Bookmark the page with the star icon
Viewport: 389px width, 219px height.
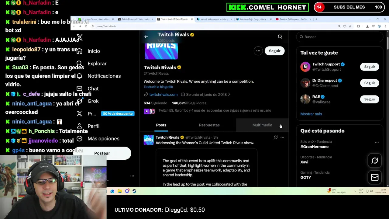(x=350, y=26)
